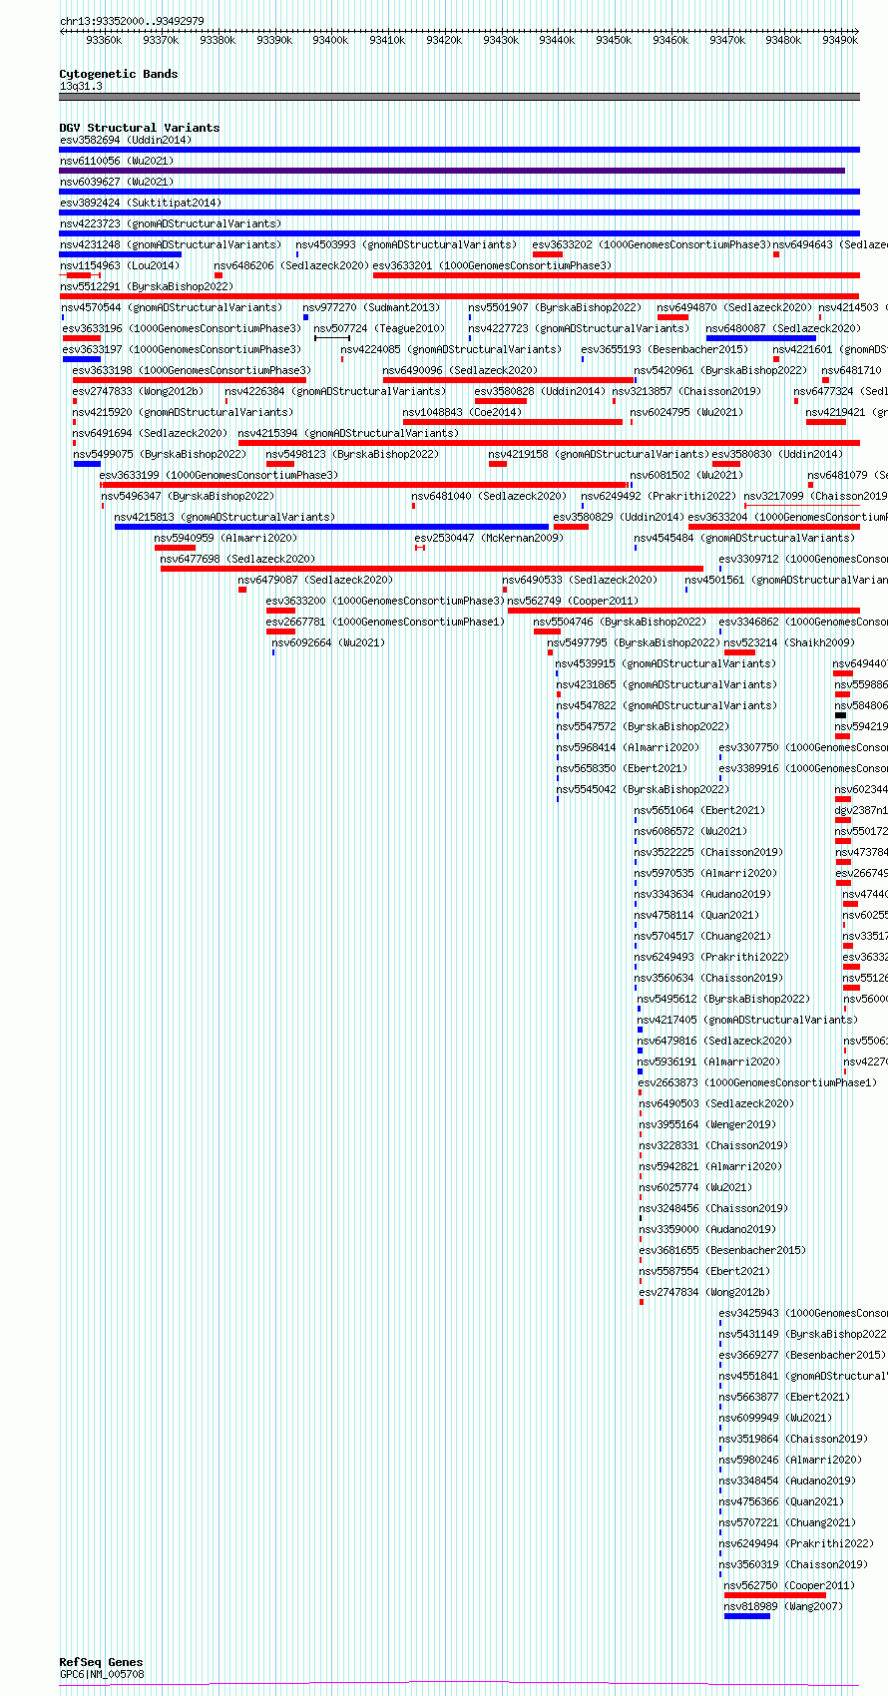The height and width of the screenshot is (1696, 888).
Task: Select the GPC6|NM_005708 gene label
Action: (102, 1674)
